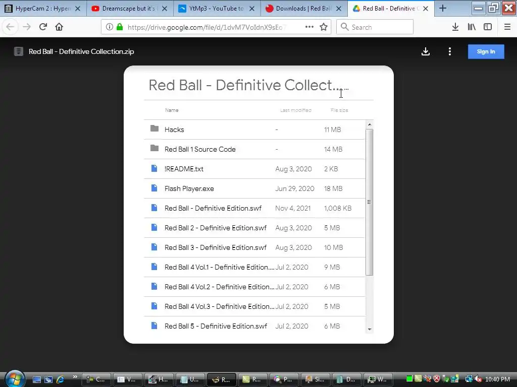Close the YtMp3 tab

click(x=252, y=9)
